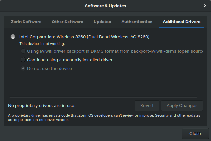The image size is (211, 141).
Task: Close the window using the X icon
Action: (205, 6)
